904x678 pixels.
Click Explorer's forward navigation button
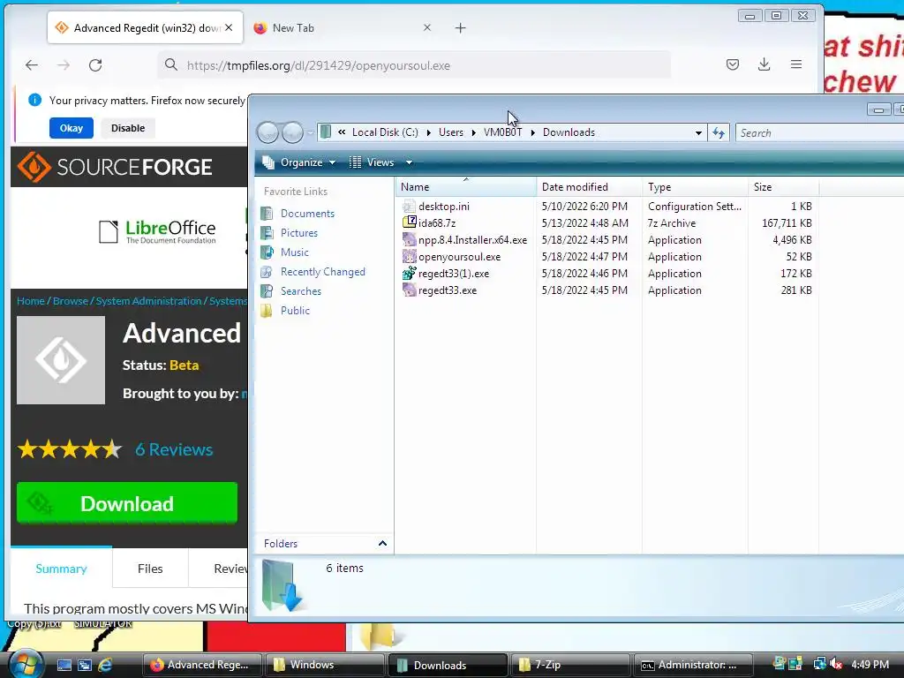(x=292, y=132)
